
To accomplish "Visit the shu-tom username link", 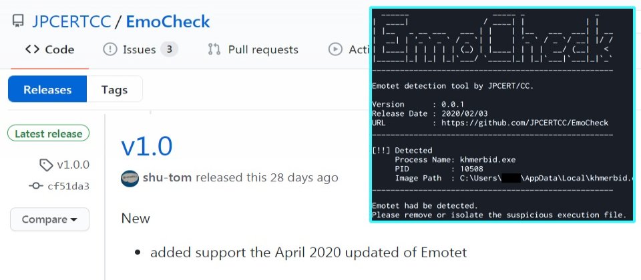I will pyautogui.click(x=168, y=178).
